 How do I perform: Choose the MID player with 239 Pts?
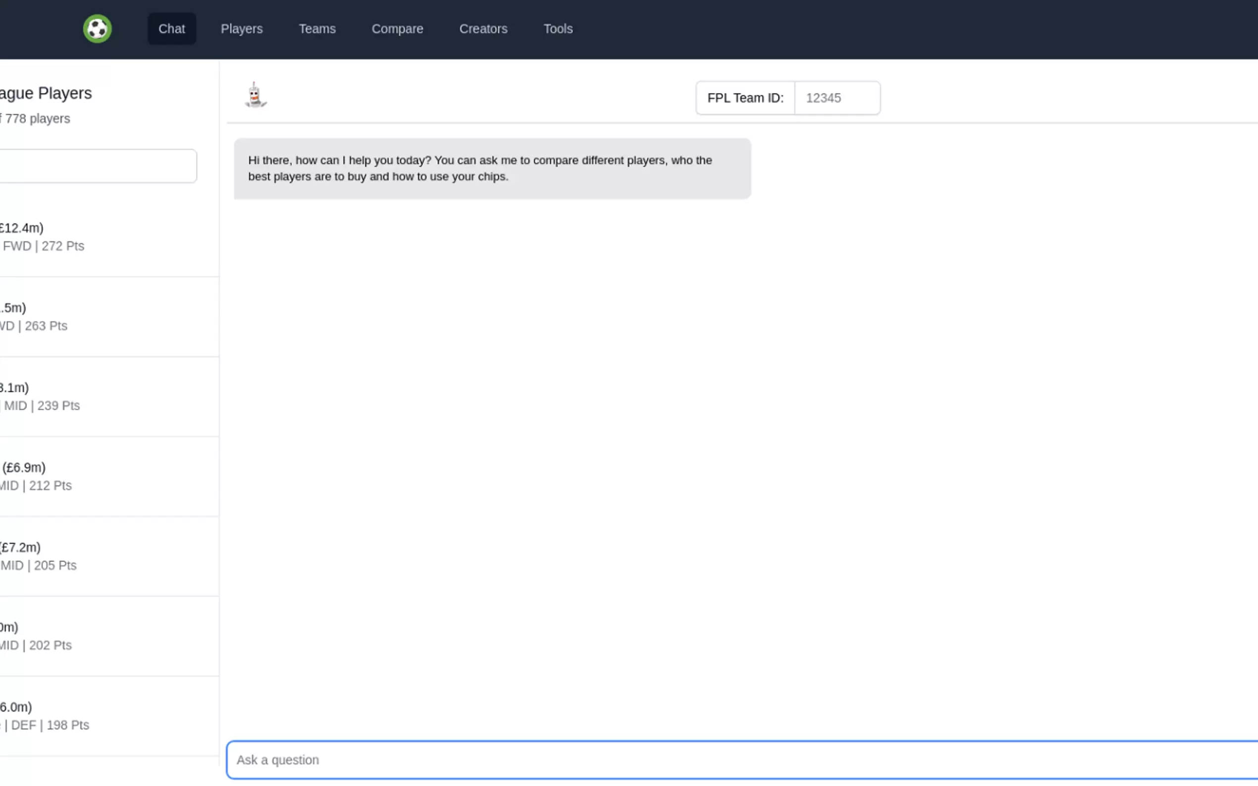tap(78, 396)
